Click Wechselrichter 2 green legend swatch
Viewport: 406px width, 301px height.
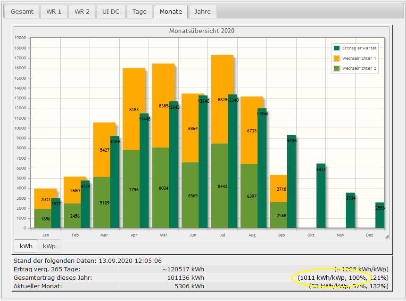pos(337,68)
